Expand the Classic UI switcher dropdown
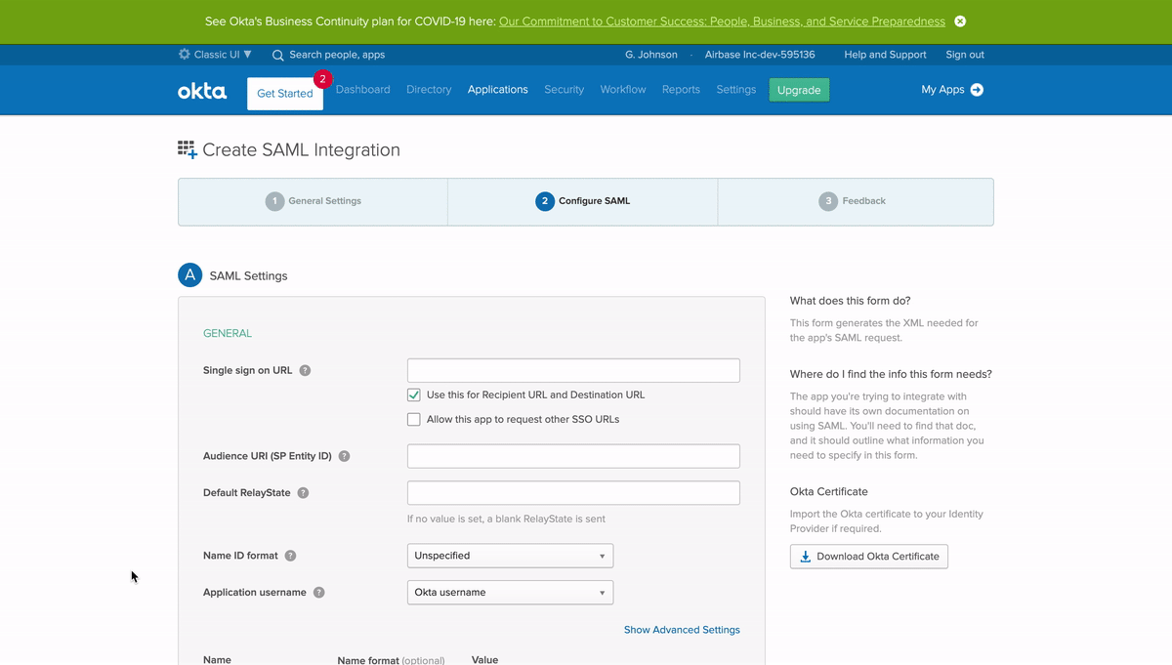The height and width of the screenshot is (665, 1172). [215, 55]
